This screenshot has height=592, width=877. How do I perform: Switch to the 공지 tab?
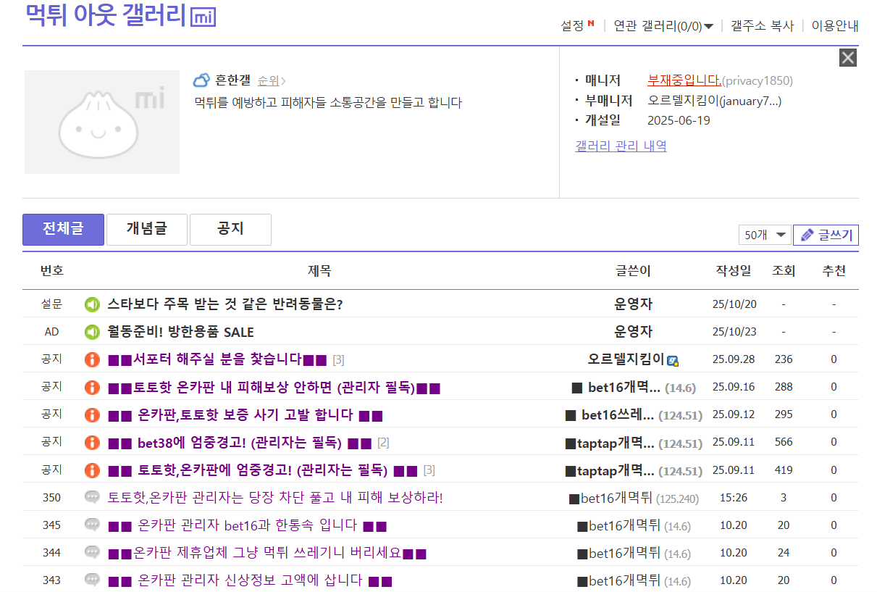[230, 229]
